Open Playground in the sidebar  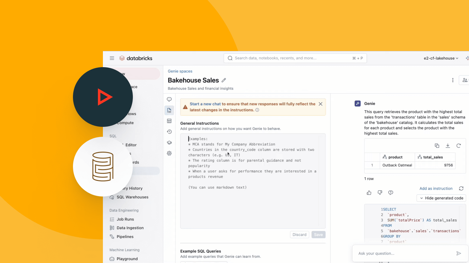click(127, 259)
